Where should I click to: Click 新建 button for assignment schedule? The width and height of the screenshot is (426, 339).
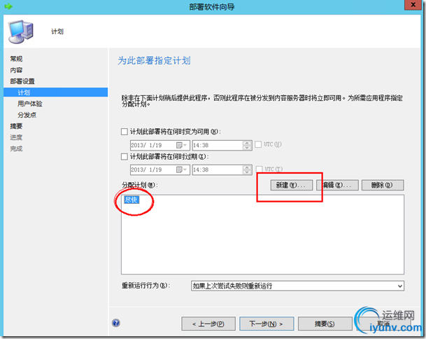click(x=292, y=186)
